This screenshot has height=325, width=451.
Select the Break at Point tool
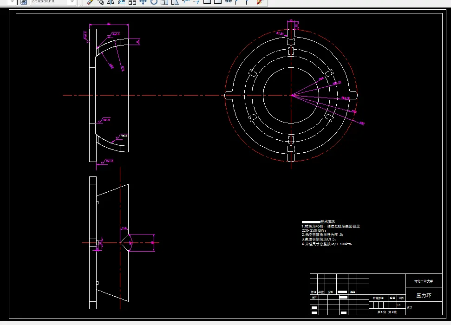coord(207,2)
